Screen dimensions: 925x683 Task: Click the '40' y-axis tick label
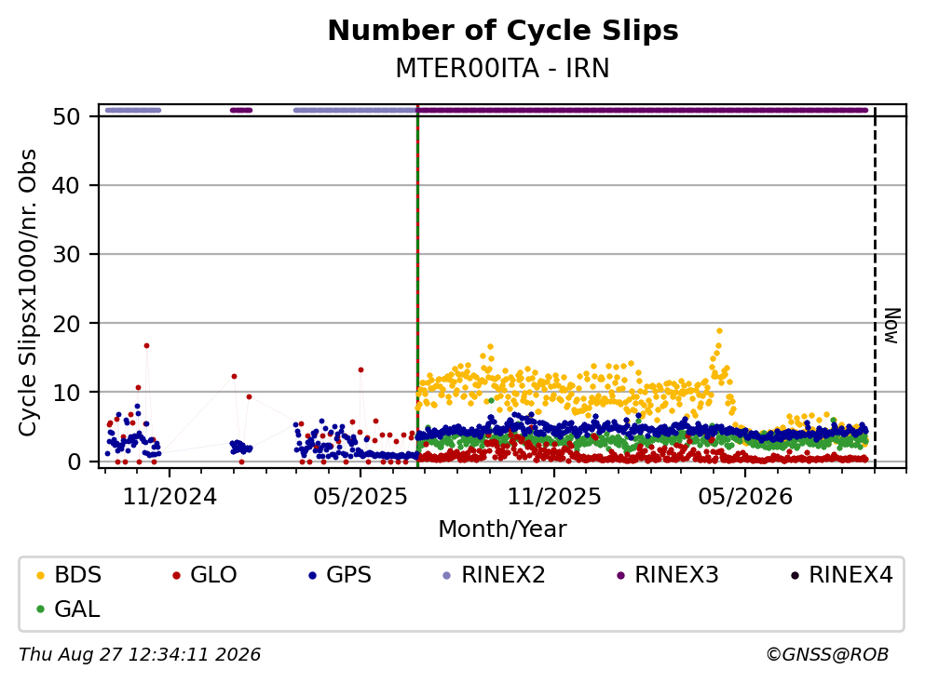click(66, 185)
